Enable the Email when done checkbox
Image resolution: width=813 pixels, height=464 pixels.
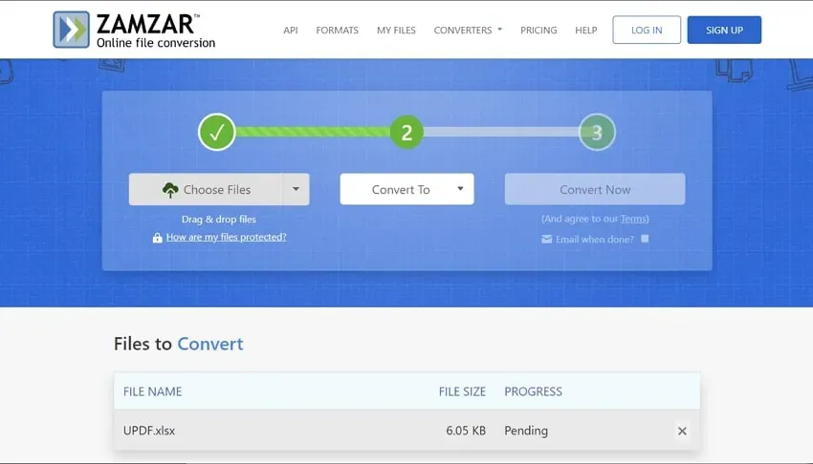tap(645, 239)
